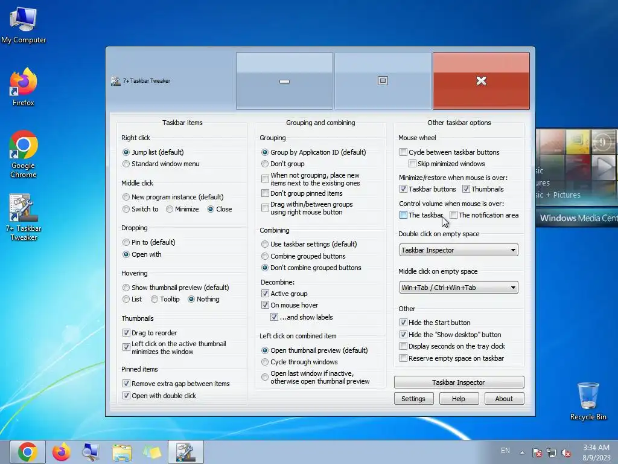The image size is (618, 464).
Task: Maximize the 7+ Taskbar Tweaker window
Action: coord(383,81)
